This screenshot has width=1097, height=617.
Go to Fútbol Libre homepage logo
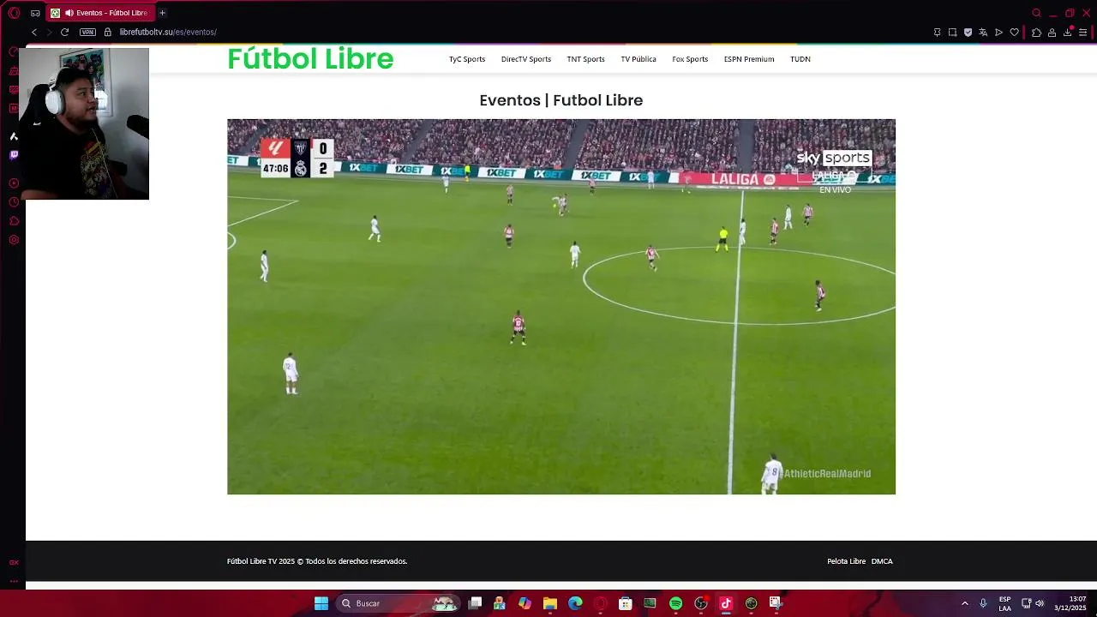[310, 59]
